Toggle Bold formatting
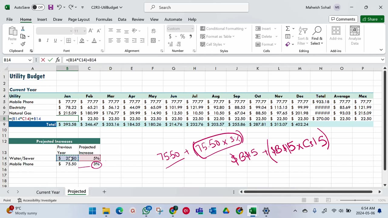The image size is (388, 218). click(x=40, y=41)
